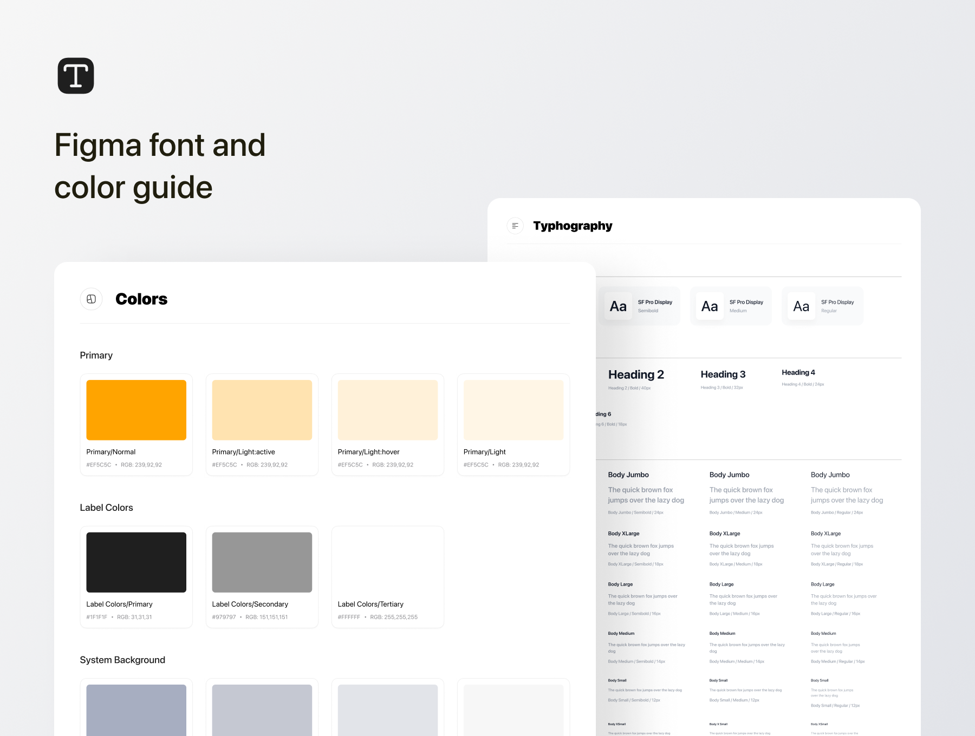Click the Typography section icon
The image size is (975, 736).
point(515,225)
